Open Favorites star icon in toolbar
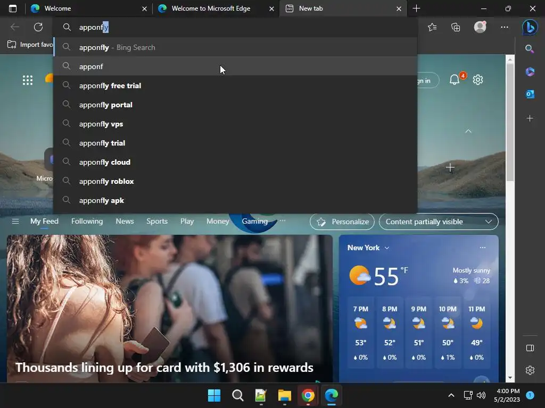The width and height of the screenshot is (545, 408). point(432,27)
